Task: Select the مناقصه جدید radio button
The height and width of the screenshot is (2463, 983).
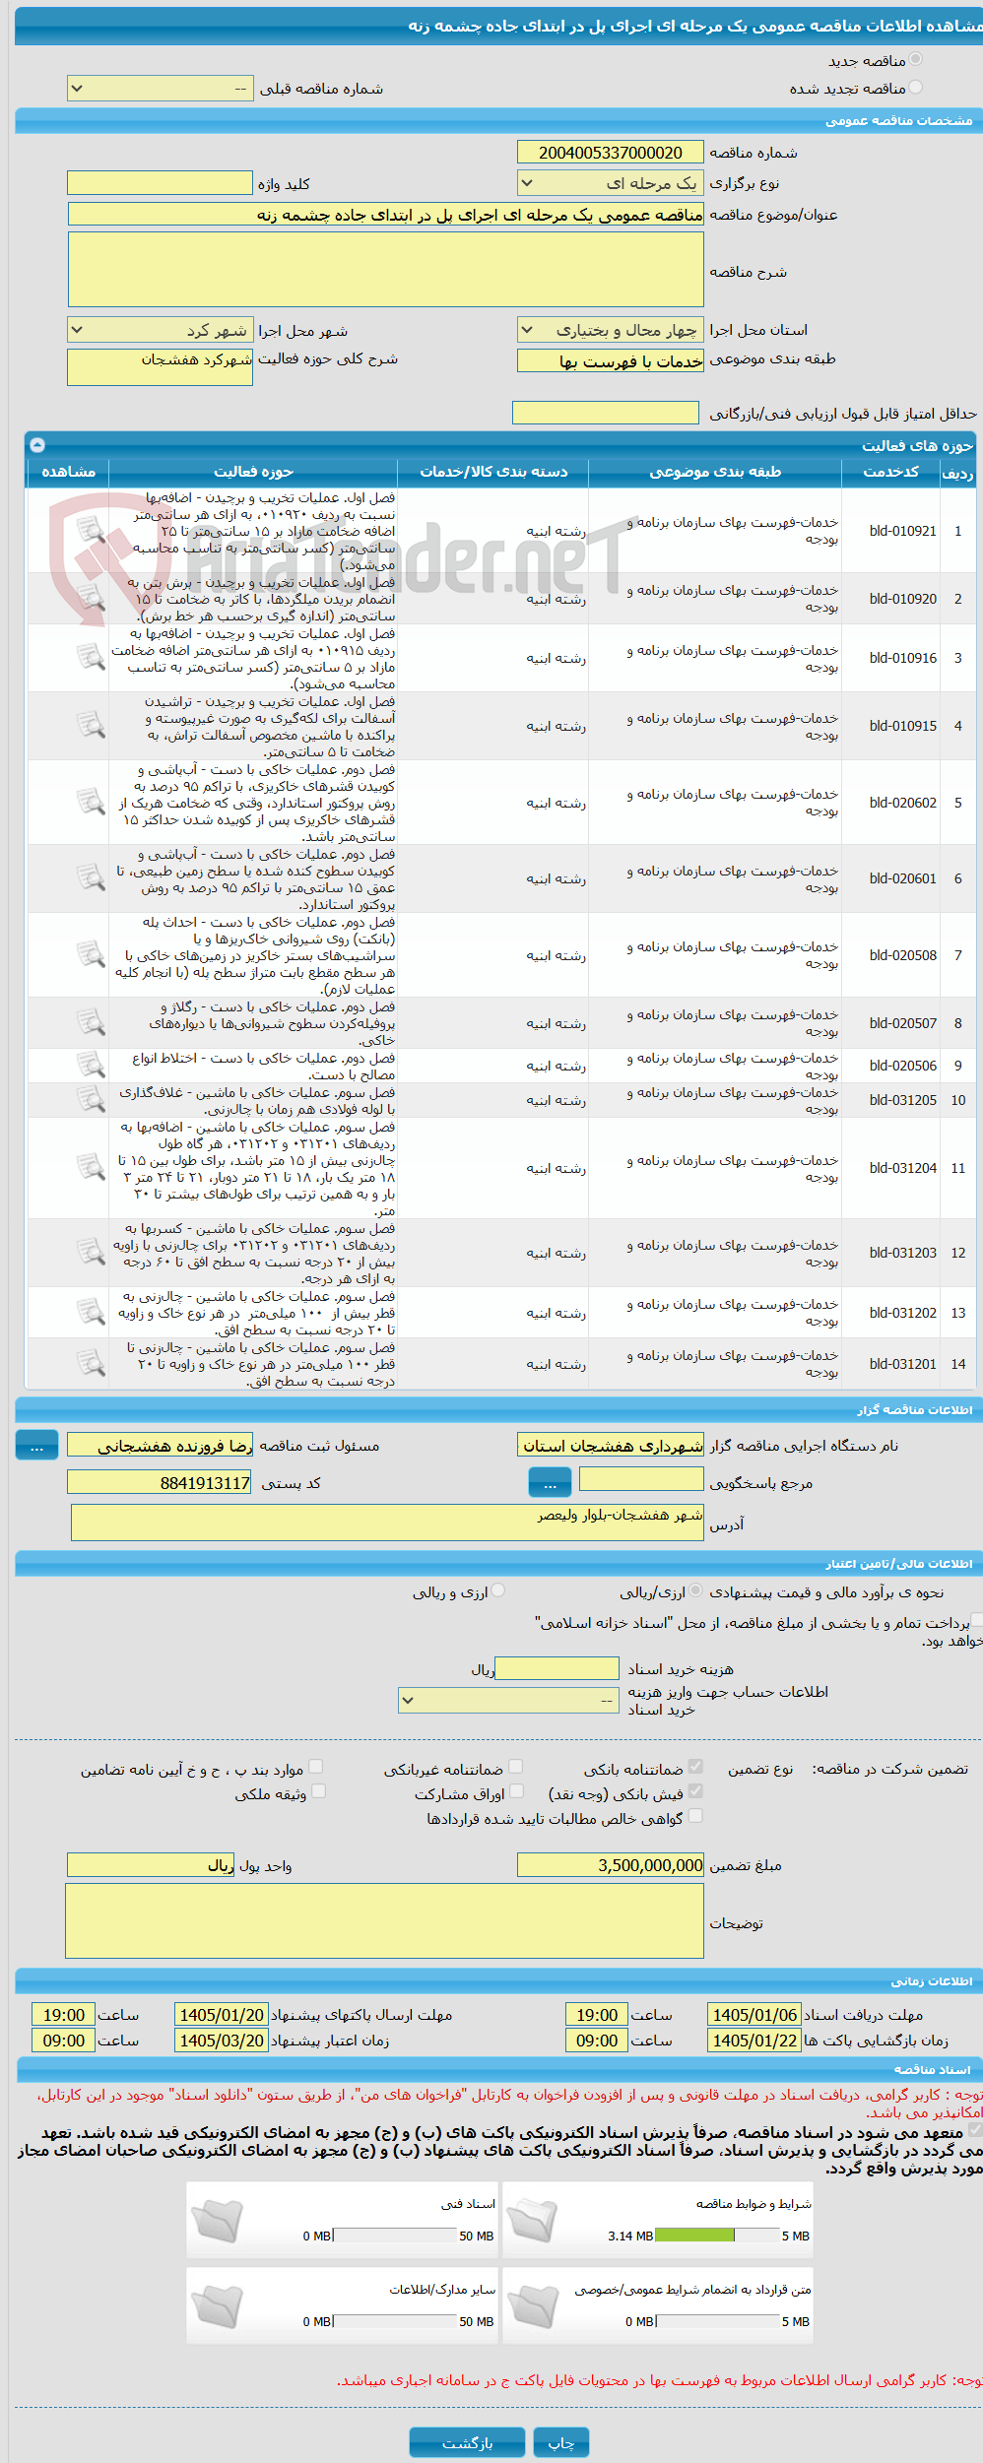Action: pyautogui.click(x=916, y=60)
